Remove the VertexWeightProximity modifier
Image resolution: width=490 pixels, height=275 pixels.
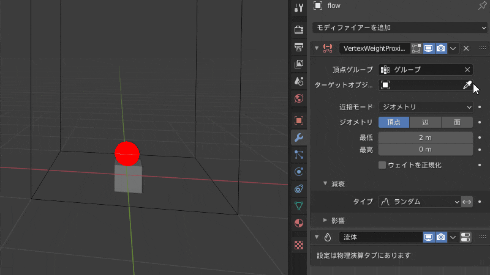point(466,48)
